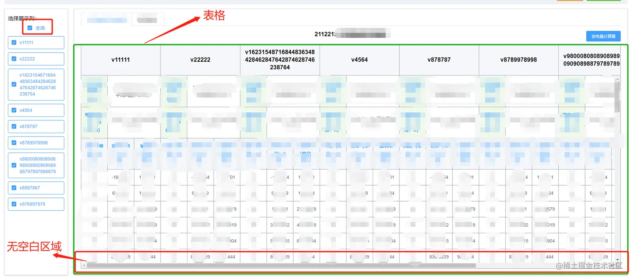
Task: Toggle the 全选 select-all checkbox
Action: pos(30,28)
